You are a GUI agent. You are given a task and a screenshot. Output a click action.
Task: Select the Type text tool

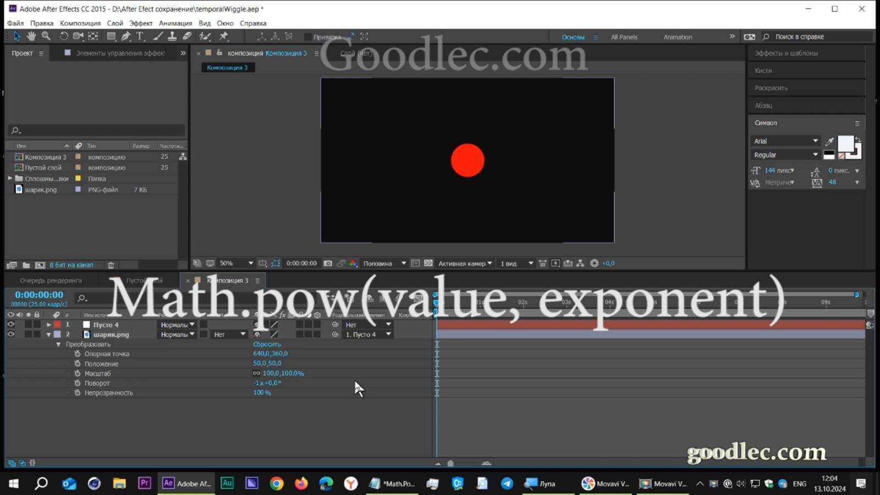pyautogui.click(x=140, y=36)
